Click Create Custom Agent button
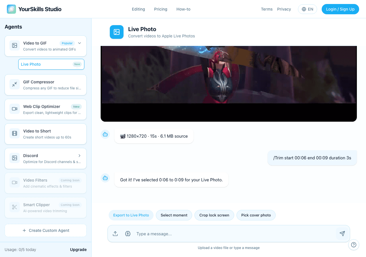 tap(45, 230)
